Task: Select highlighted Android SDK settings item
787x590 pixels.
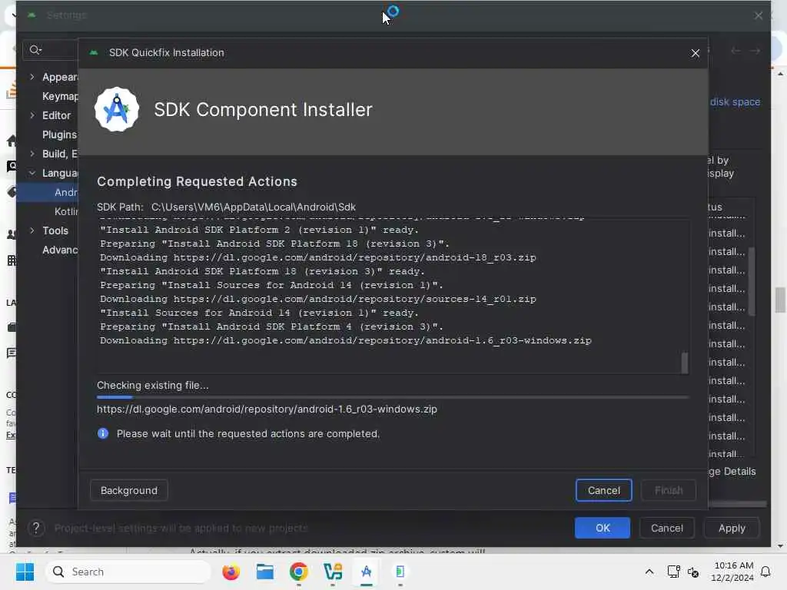Action: click(47, 192)
